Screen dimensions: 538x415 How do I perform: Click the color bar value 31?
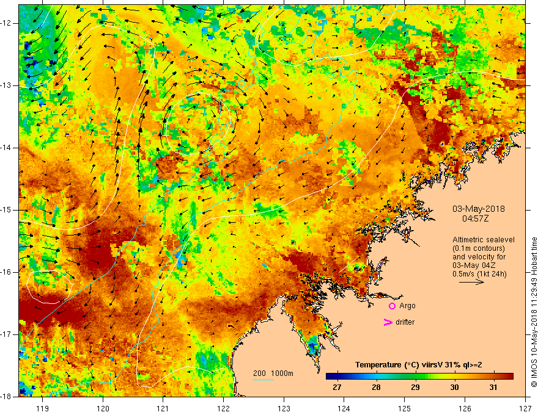493,388
